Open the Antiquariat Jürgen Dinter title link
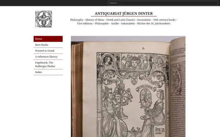The image size is (220, 137). pyautogui.click(x=124, y=14)
